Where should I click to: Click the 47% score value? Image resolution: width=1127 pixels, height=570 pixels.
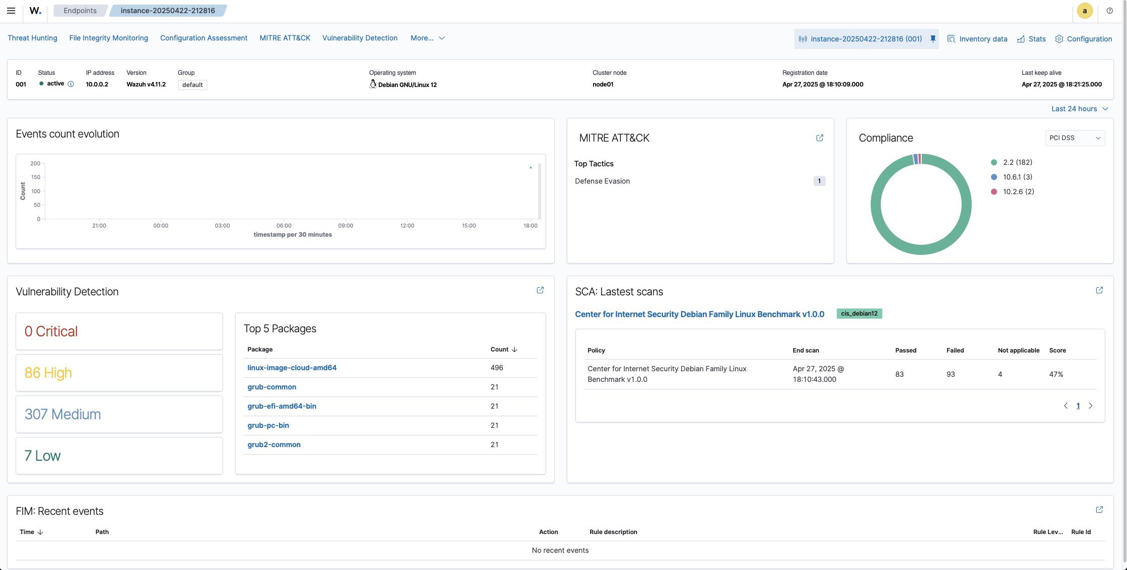[x=1056, y=374]
